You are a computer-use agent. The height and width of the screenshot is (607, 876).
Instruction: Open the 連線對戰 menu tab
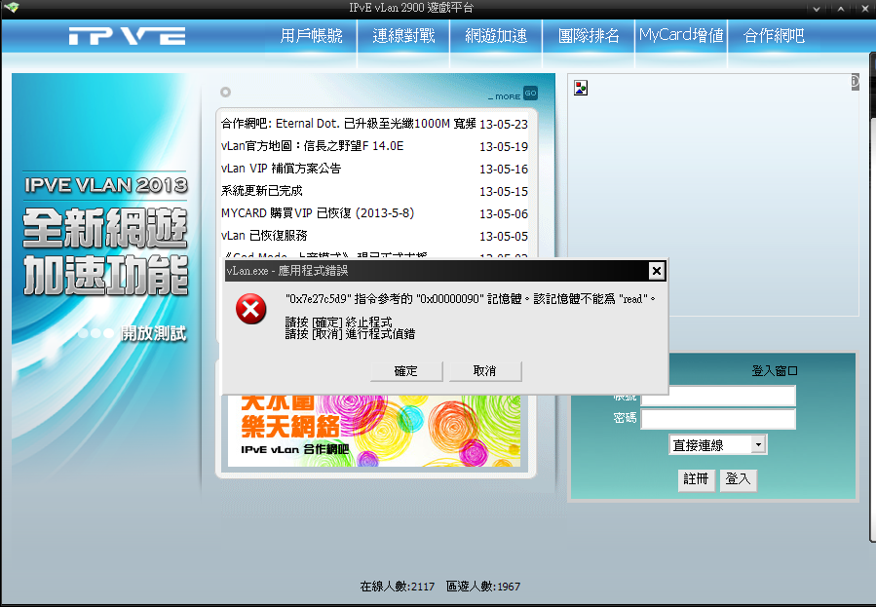click(x=403, y=36)
